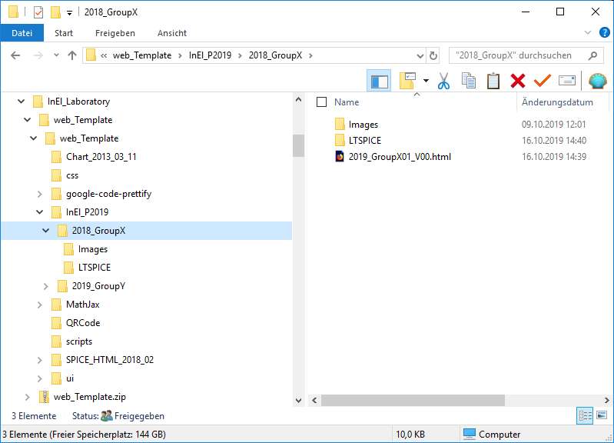Open the Ansicht ribbon tab
This screenshot has width=614, height=443.
pyautogui.click(x=172, y=33)
